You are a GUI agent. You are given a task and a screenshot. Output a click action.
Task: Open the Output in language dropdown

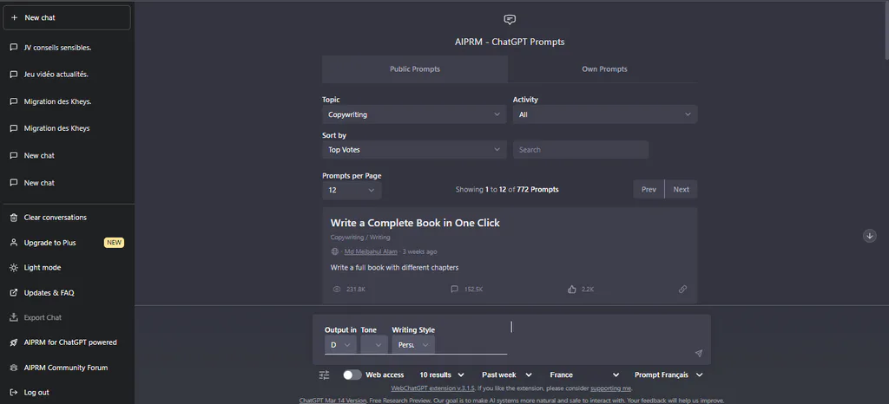(x=340, y=344)
